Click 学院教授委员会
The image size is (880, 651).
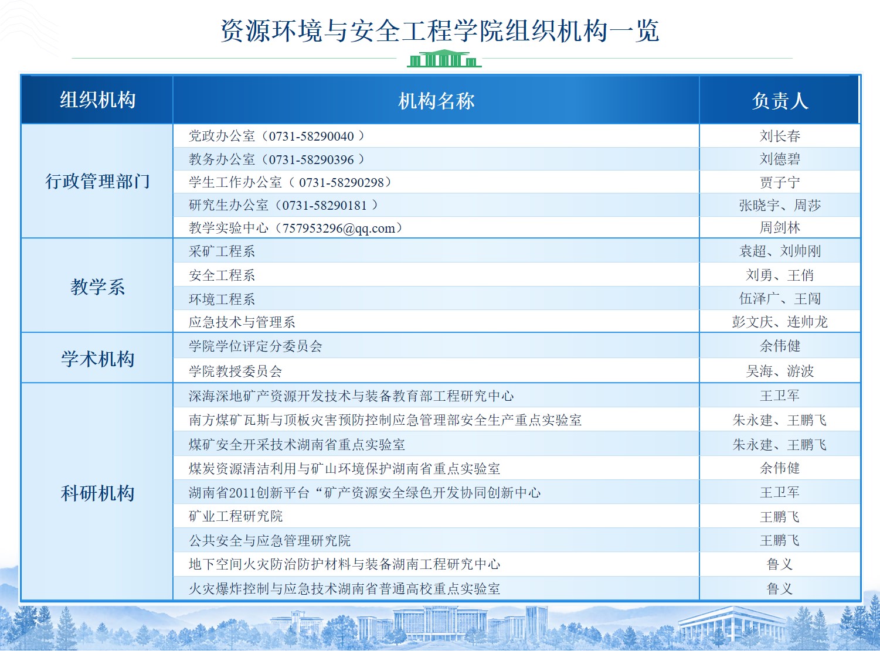pyautogui.click(x=235, y=371)
